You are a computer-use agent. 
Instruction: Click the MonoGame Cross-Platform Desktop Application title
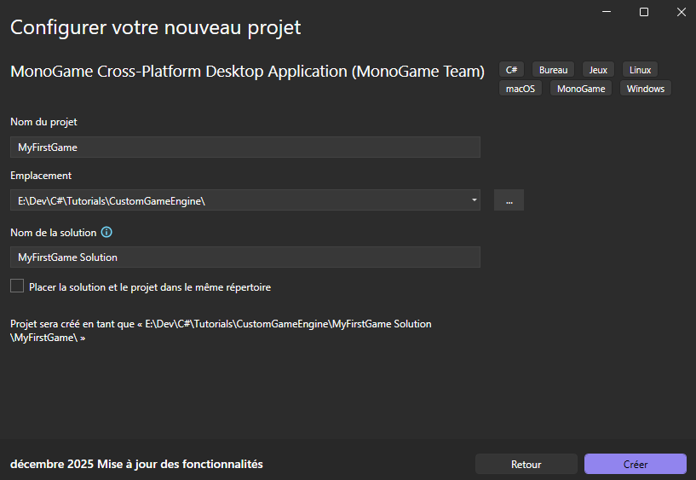tap(247, 71)
